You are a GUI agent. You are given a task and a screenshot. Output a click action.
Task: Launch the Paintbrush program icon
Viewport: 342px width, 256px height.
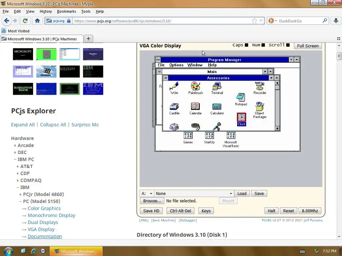click(195, 88)
